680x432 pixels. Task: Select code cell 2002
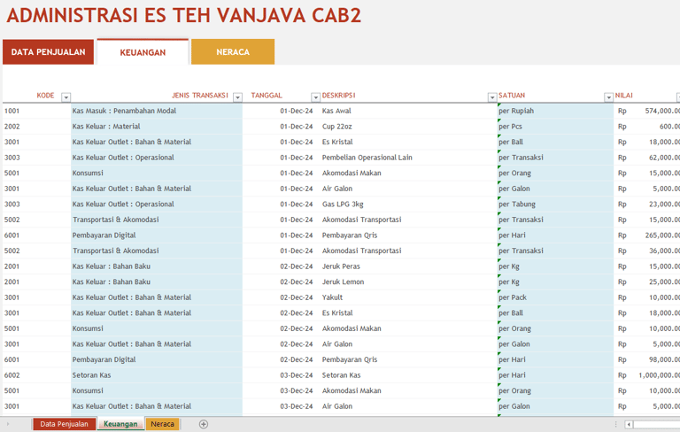coord(36,127)
